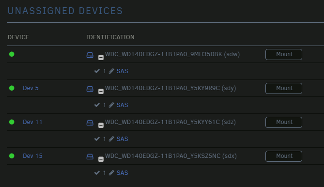Mount the Y5KYY61C (sdz) drive
This screenshot has width=324, height=187.
pos(284,122)
